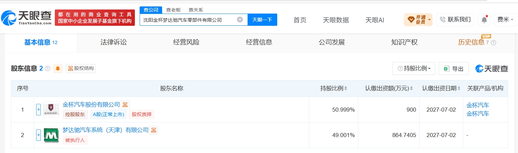Expand row 1 金杯汽车股份有限公司 plus button
This screenshot has height=153, width=518.
pyautogui.click(x=38, y=110)
